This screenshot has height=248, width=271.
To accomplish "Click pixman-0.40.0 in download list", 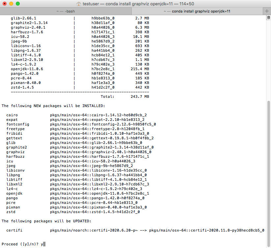I will pos(26,83).
